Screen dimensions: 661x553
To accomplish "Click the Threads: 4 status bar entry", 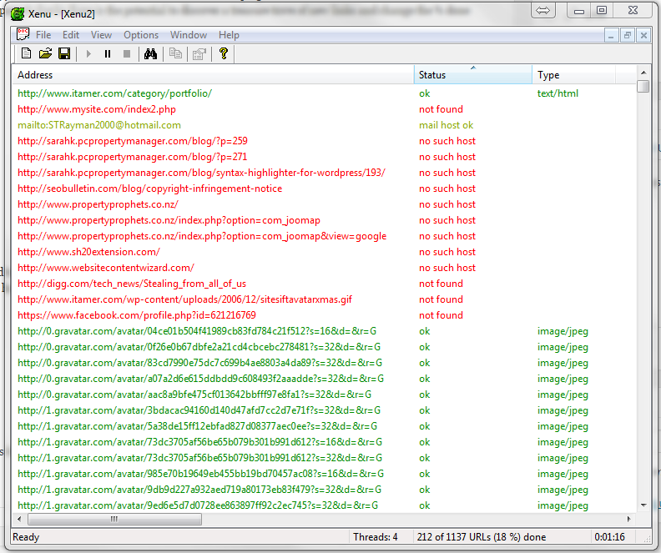I will [376, 537].
